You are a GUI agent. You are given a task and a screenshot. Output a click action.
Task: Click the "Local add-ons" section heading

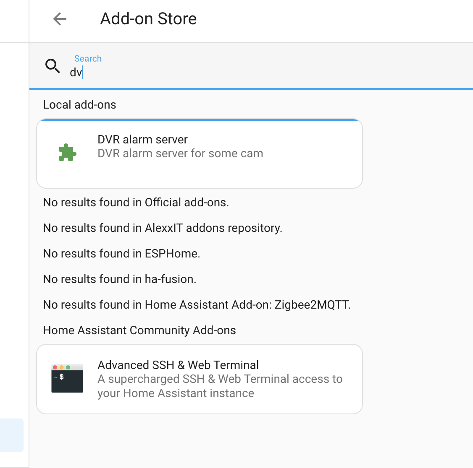[x=79, y=105]
